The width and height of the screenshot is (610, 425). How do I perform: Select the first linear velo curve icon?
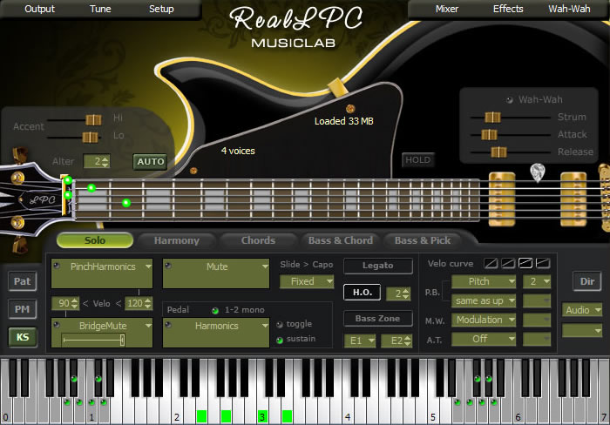tap(491, 264)
